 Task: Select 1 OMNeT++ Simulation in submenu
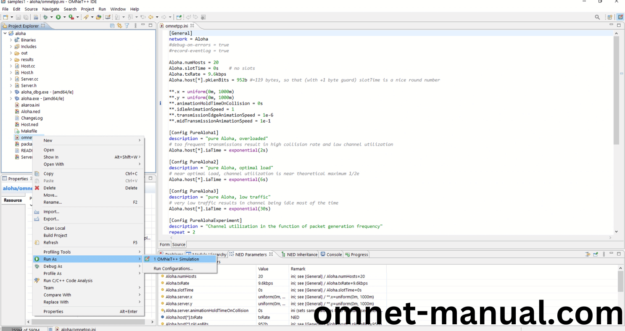[180, 259]
